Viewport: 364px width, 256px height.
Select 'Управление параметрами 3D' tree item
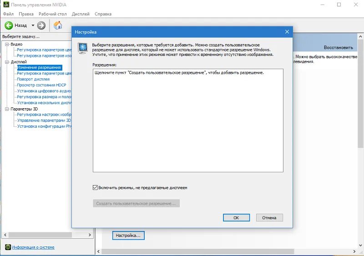pyautogui.click(x=44, y=120)
